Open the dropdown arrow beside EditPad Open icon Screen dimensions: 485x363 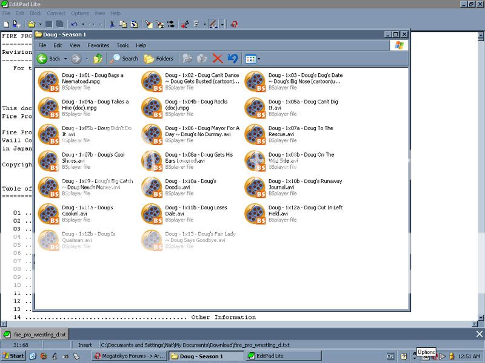coord(40,24)
